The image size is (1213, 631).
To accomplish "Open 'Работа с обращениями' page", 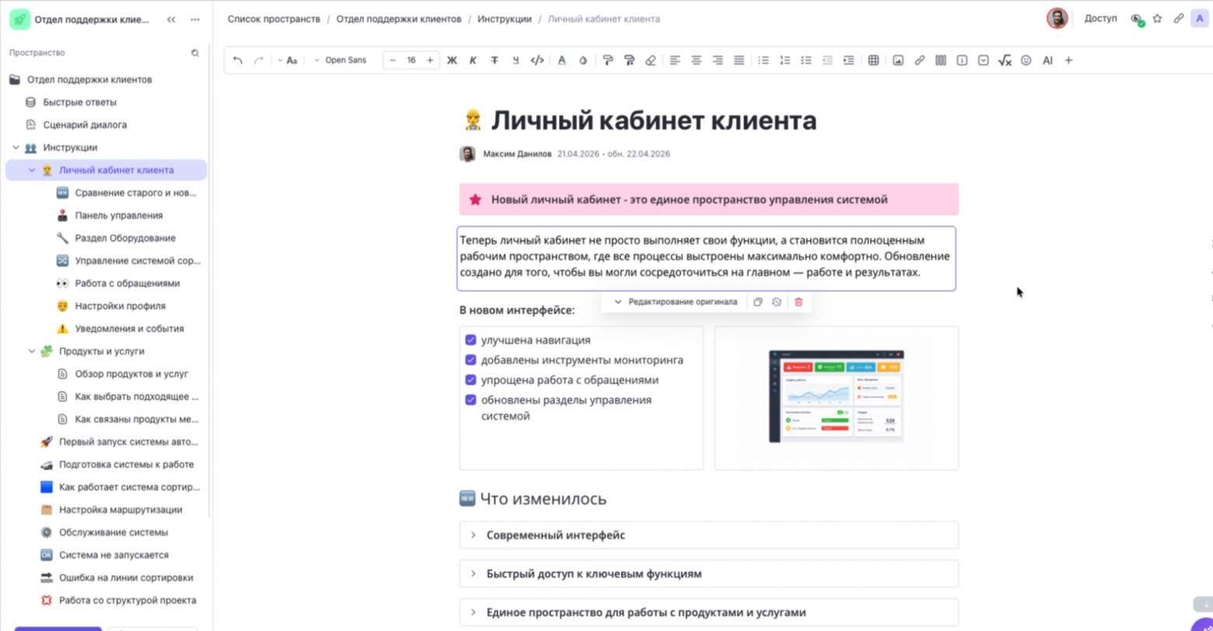I will pos(128,283).
